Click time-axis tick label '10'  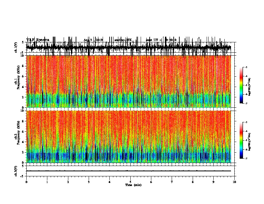tap(234, 182)
